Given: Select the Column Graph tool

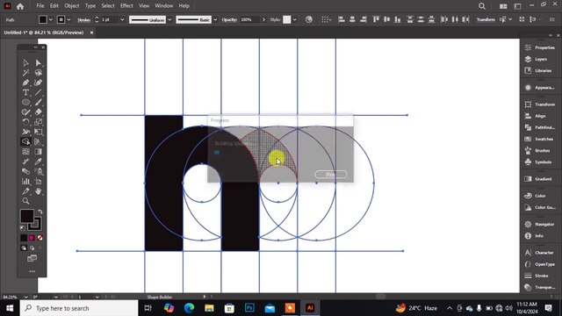Looking at the screenshot, I should [x=25, y=182].
